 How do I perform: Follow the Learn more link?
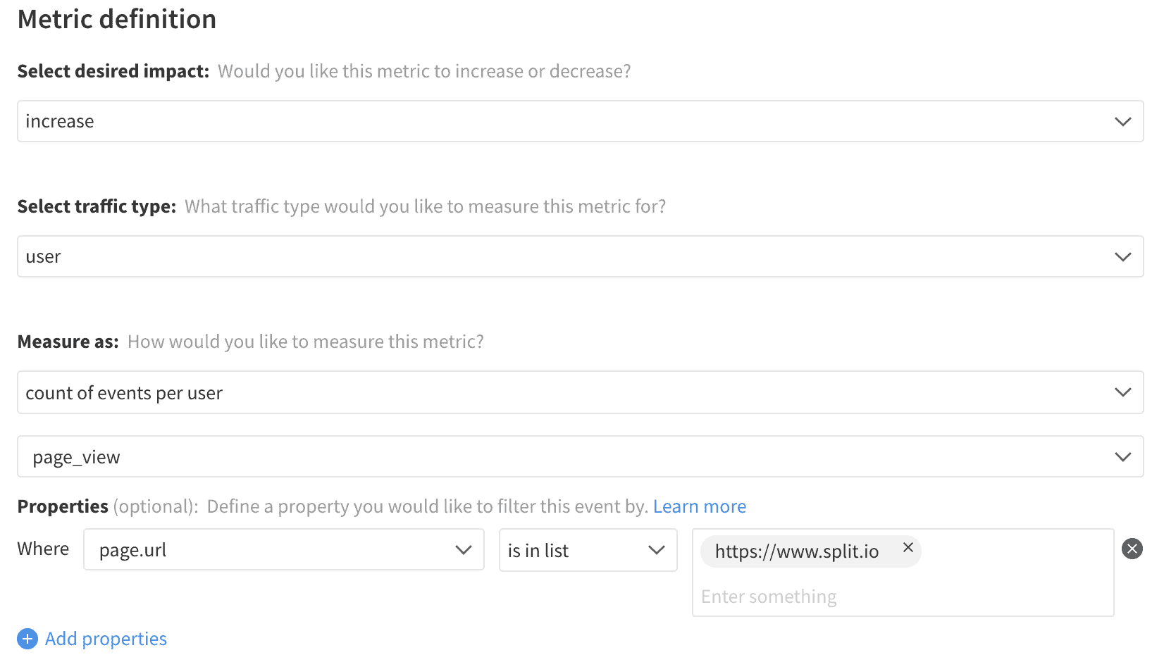[700, 506]
